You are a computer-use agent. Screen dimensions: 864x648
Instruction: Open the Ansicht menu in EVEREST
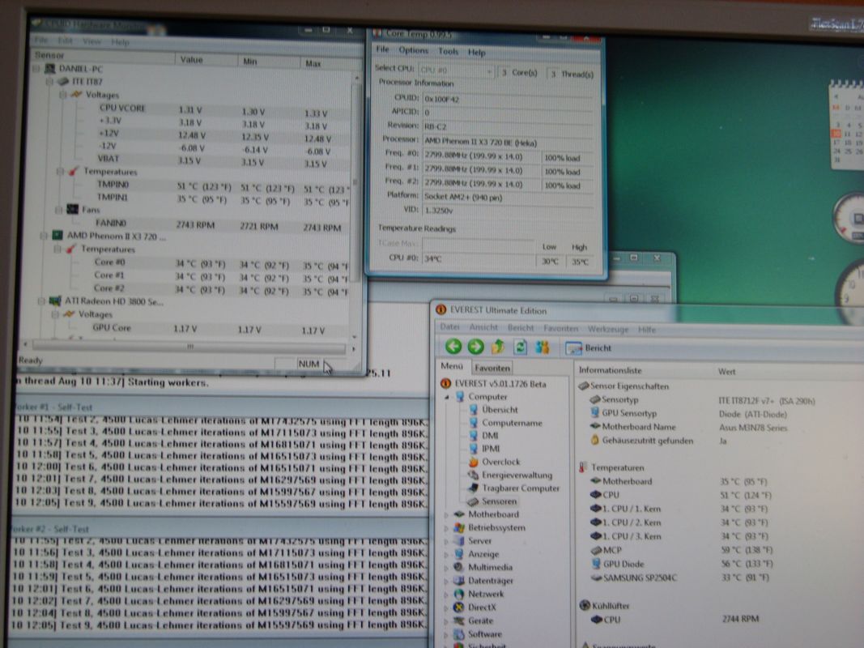point(483,327)
